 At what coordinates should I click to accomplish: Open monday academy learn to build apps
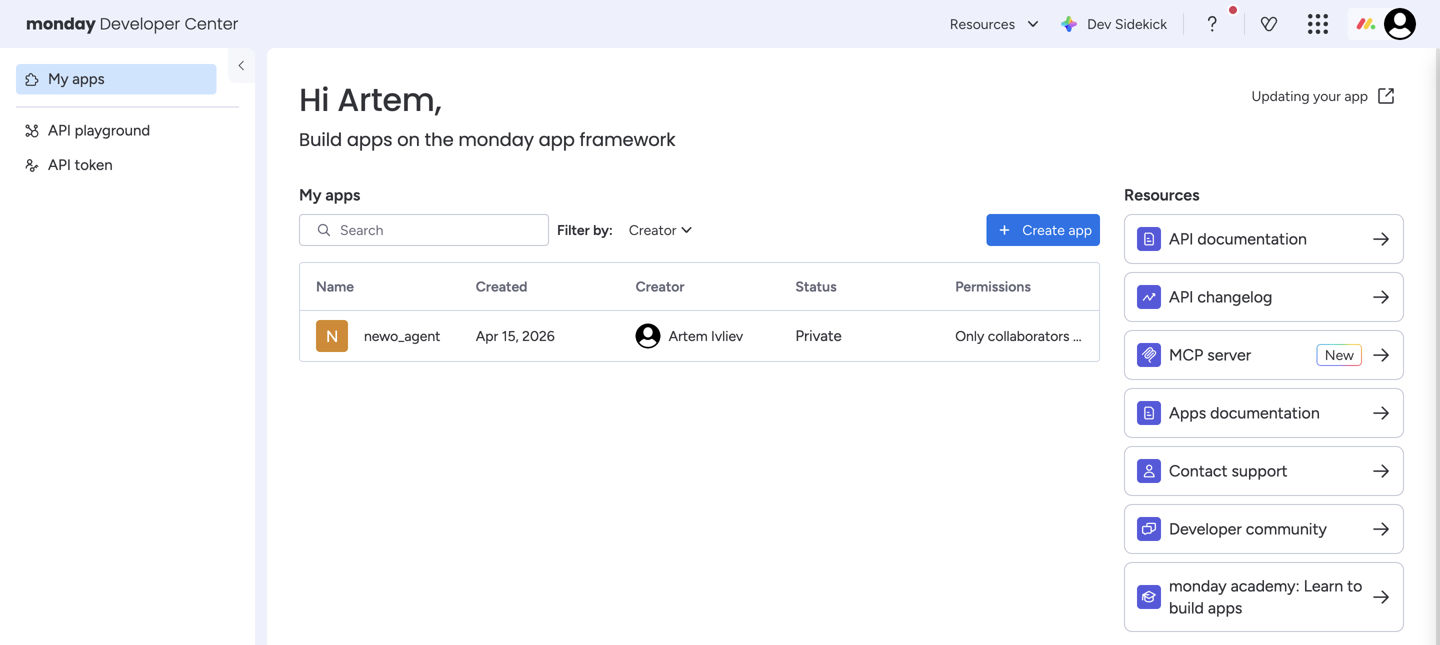point(1263,597)
